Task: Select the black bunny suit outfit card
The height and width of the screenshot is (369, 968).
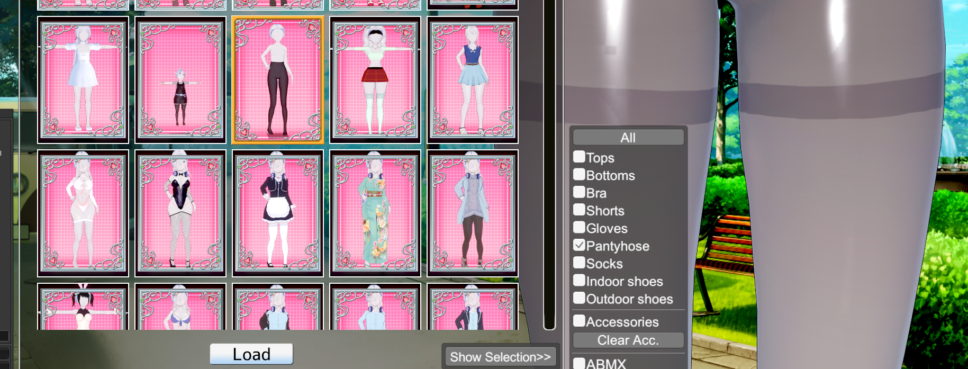Action: coord(180,213)
